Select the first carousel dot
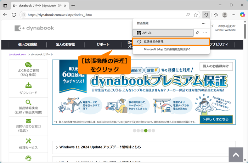248x163 pixels. pyautogui.click(x=134, y=130)
